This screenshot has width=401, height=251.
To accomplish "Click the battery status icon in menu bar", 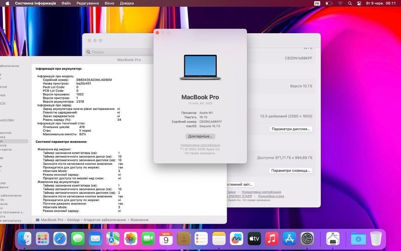I will (329, 3).
